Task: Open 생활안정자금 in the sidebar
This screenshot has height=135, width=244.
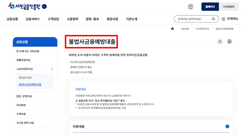Action: (23, 60)
